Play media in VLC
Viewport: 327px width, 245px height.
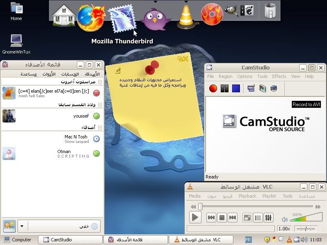click(x=195, y=218)
